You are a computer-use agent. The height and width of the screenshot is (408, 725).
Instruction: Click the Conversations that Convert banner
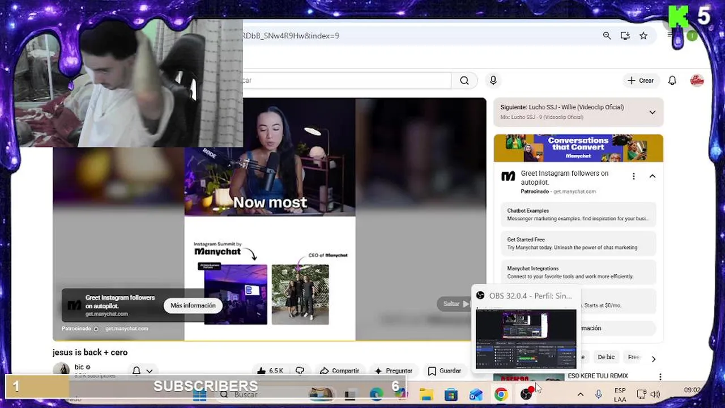pos(578,148)
